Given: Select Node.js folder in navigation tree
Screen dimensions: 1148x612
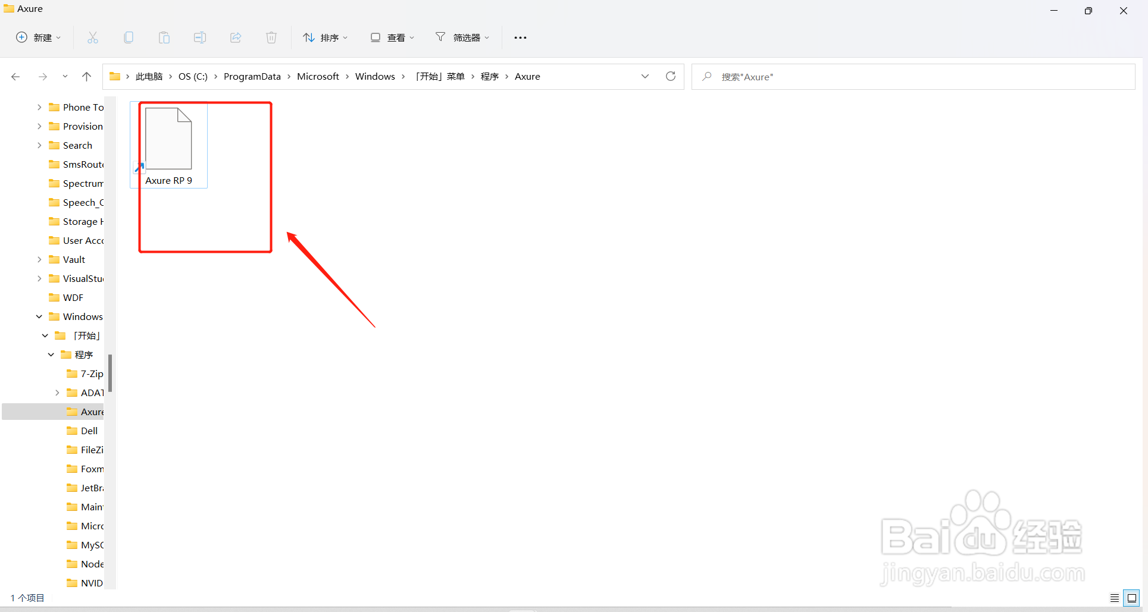Looking at the screenshot, I should [x=85, y=564].
